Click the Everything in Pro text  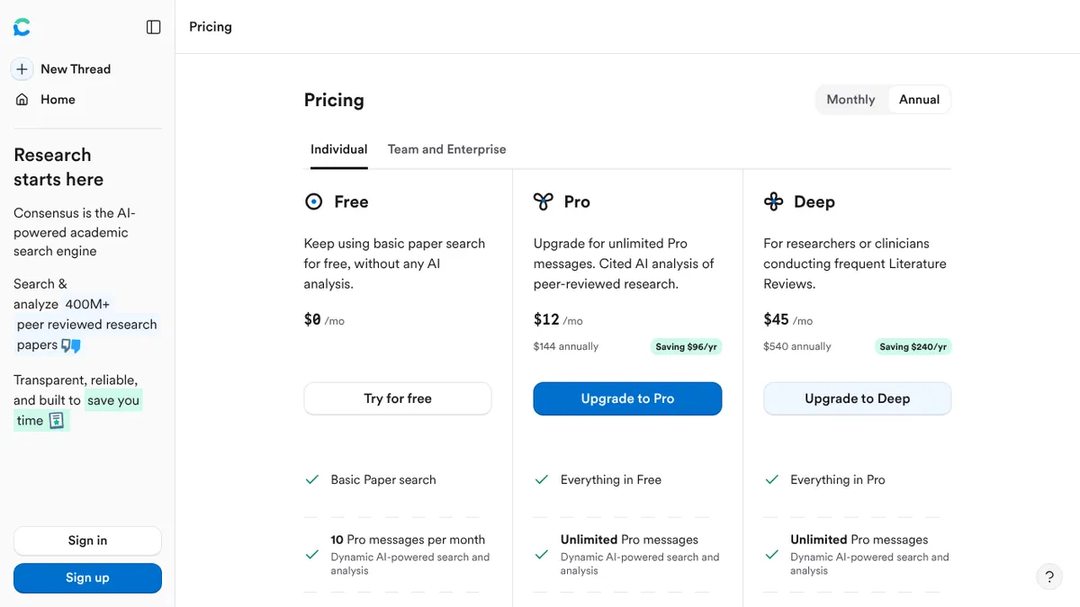click(838, 480)
